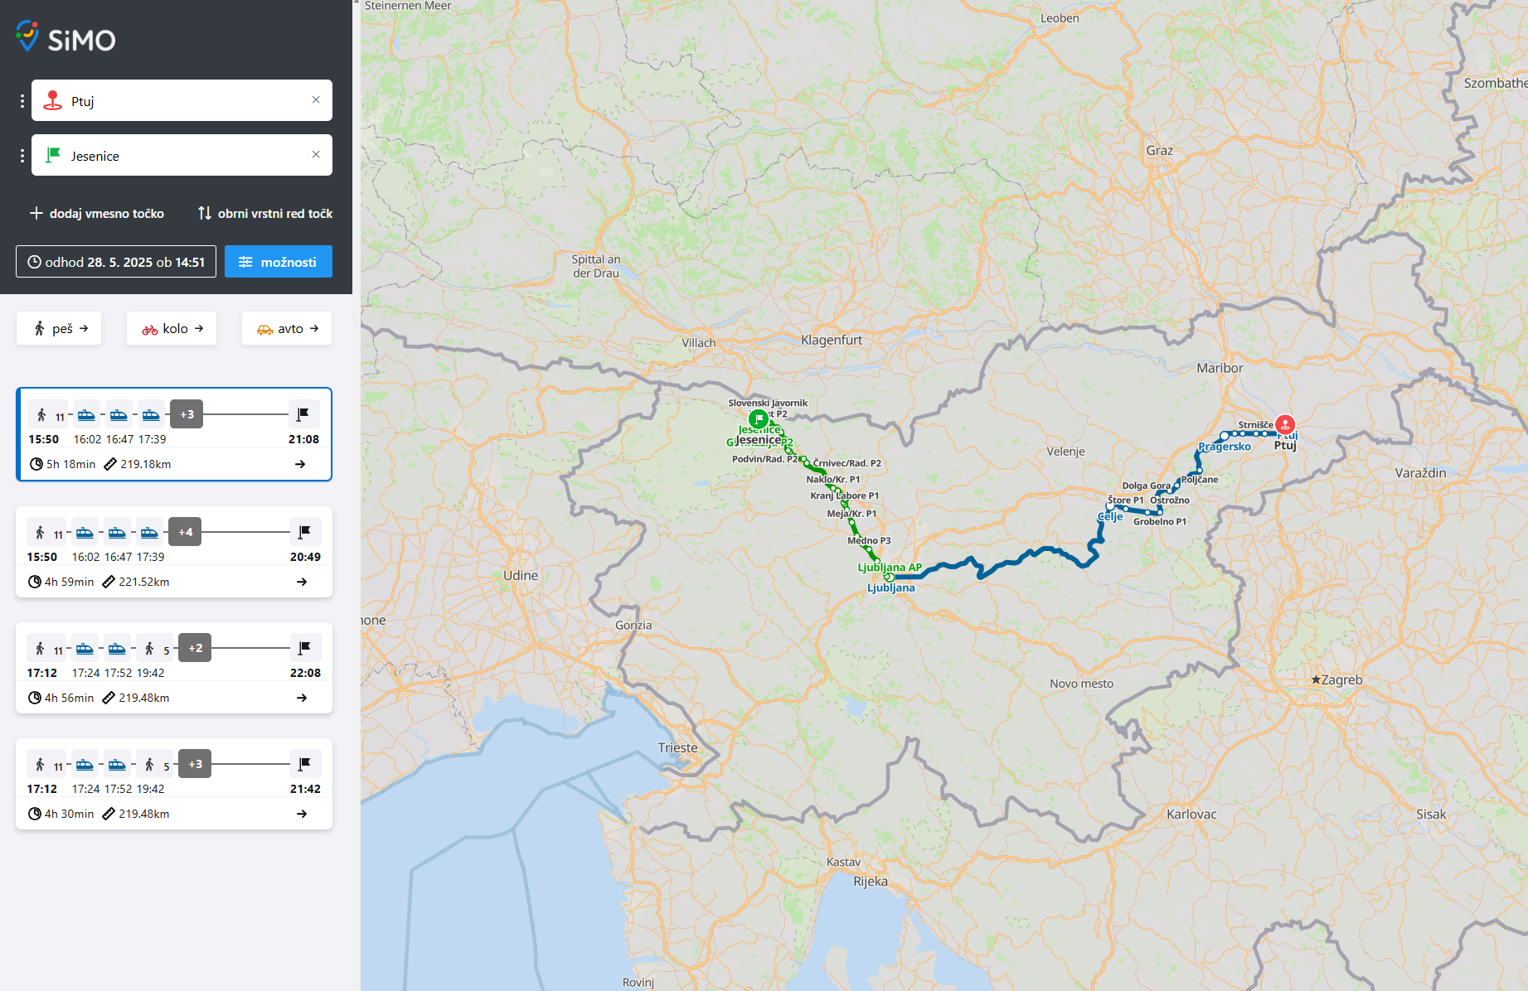Switch to the peš walking mode

59,329
